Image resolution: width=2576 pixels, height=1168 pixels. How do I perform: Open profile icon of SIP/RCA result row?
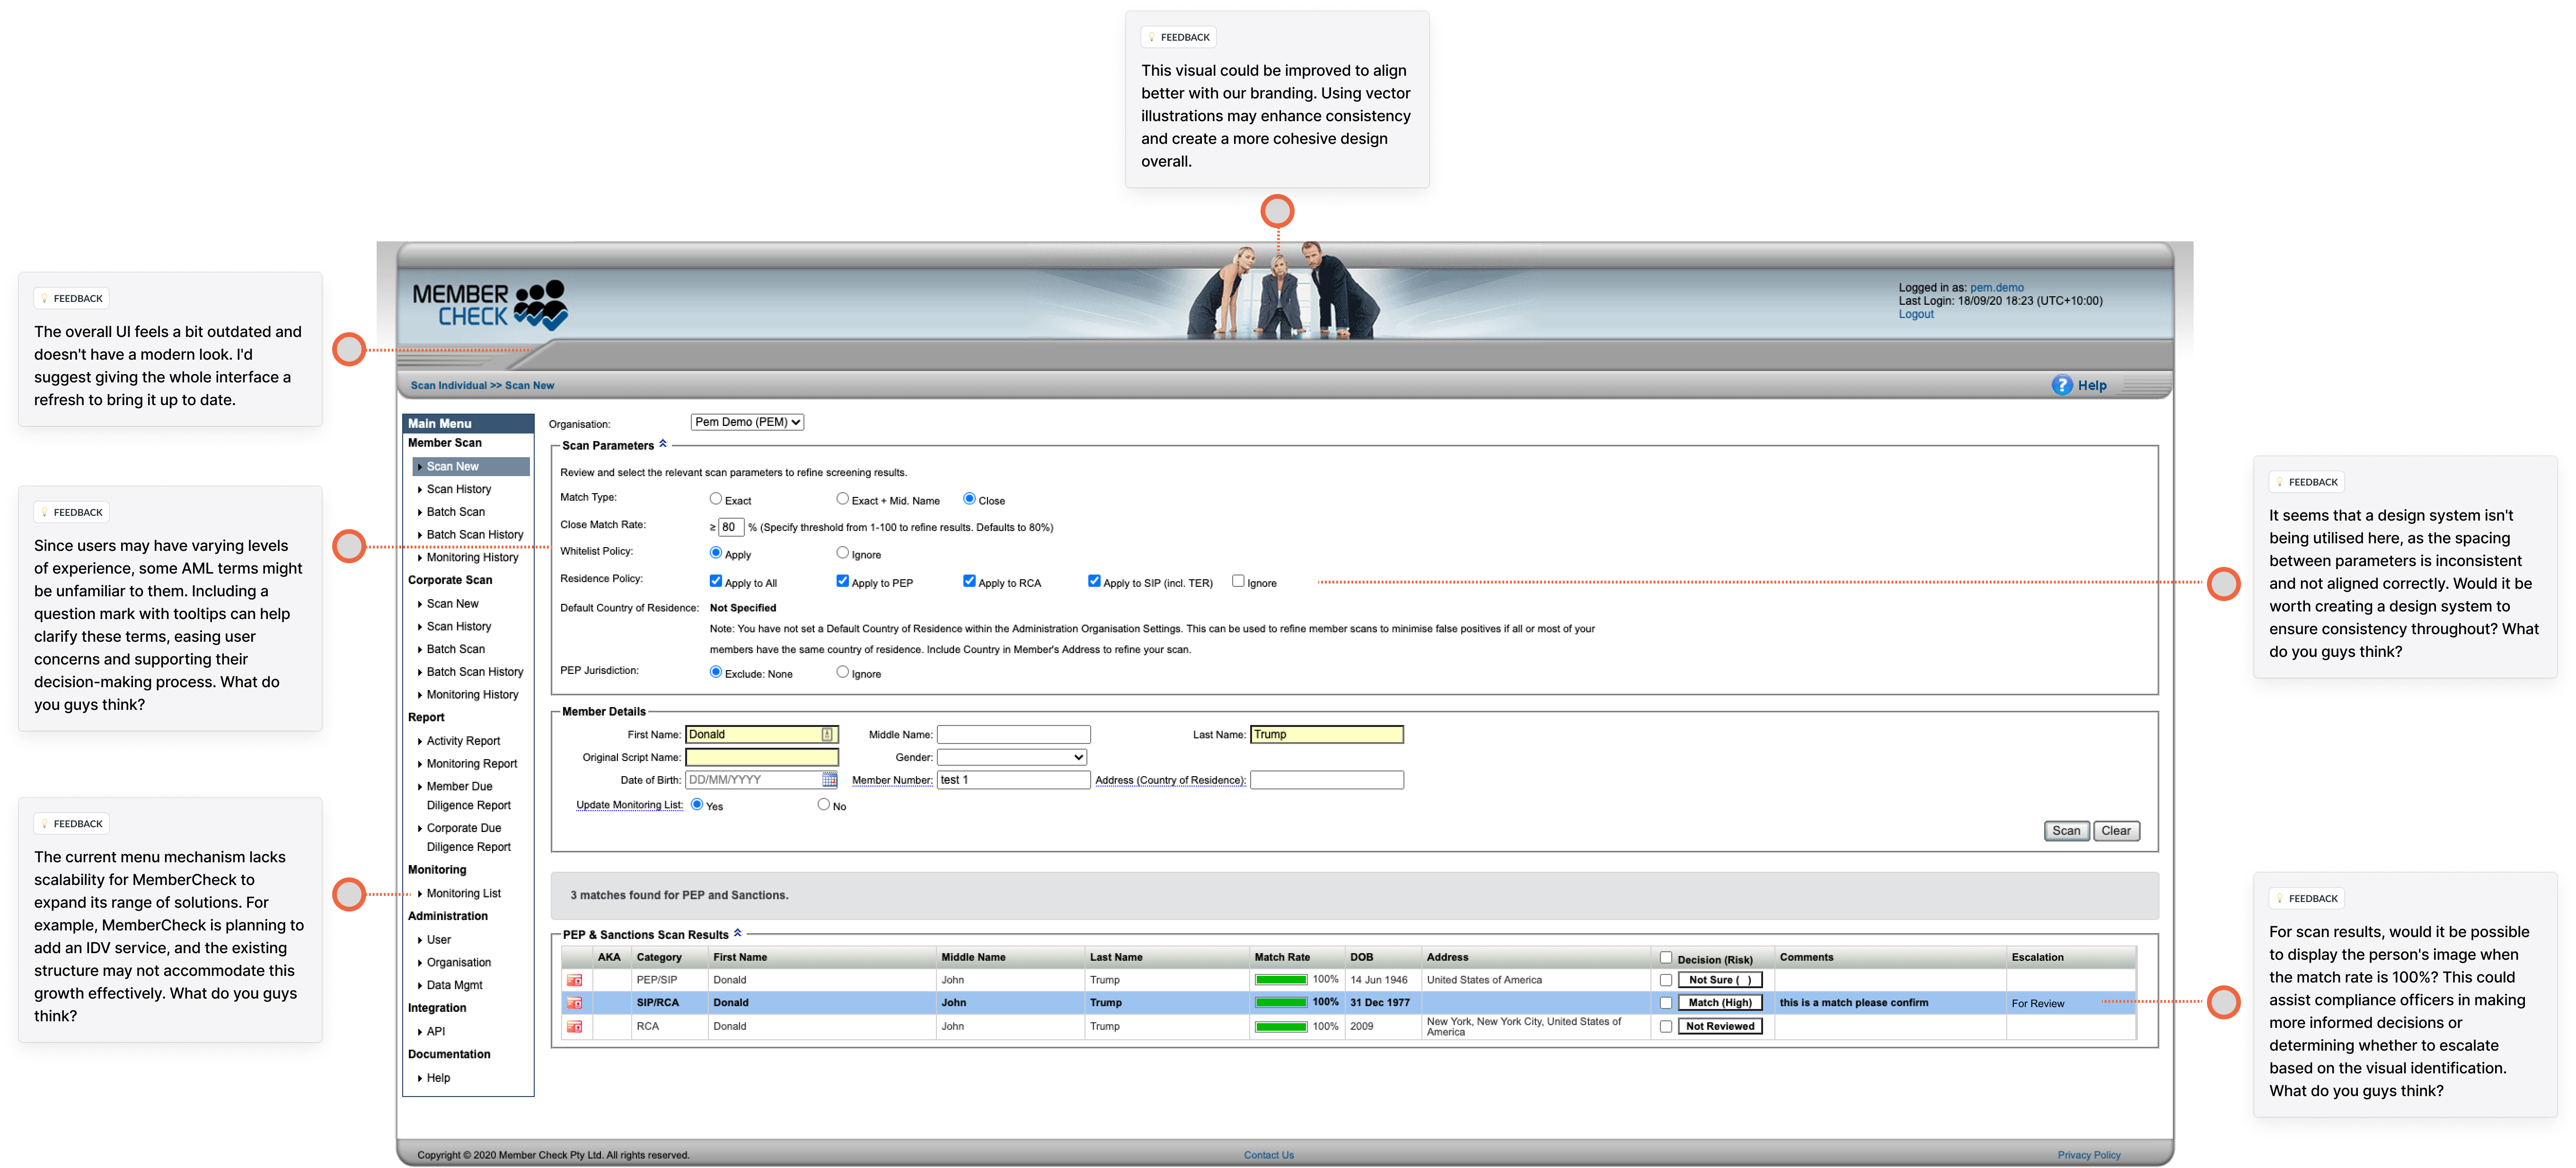[574, 1003]
